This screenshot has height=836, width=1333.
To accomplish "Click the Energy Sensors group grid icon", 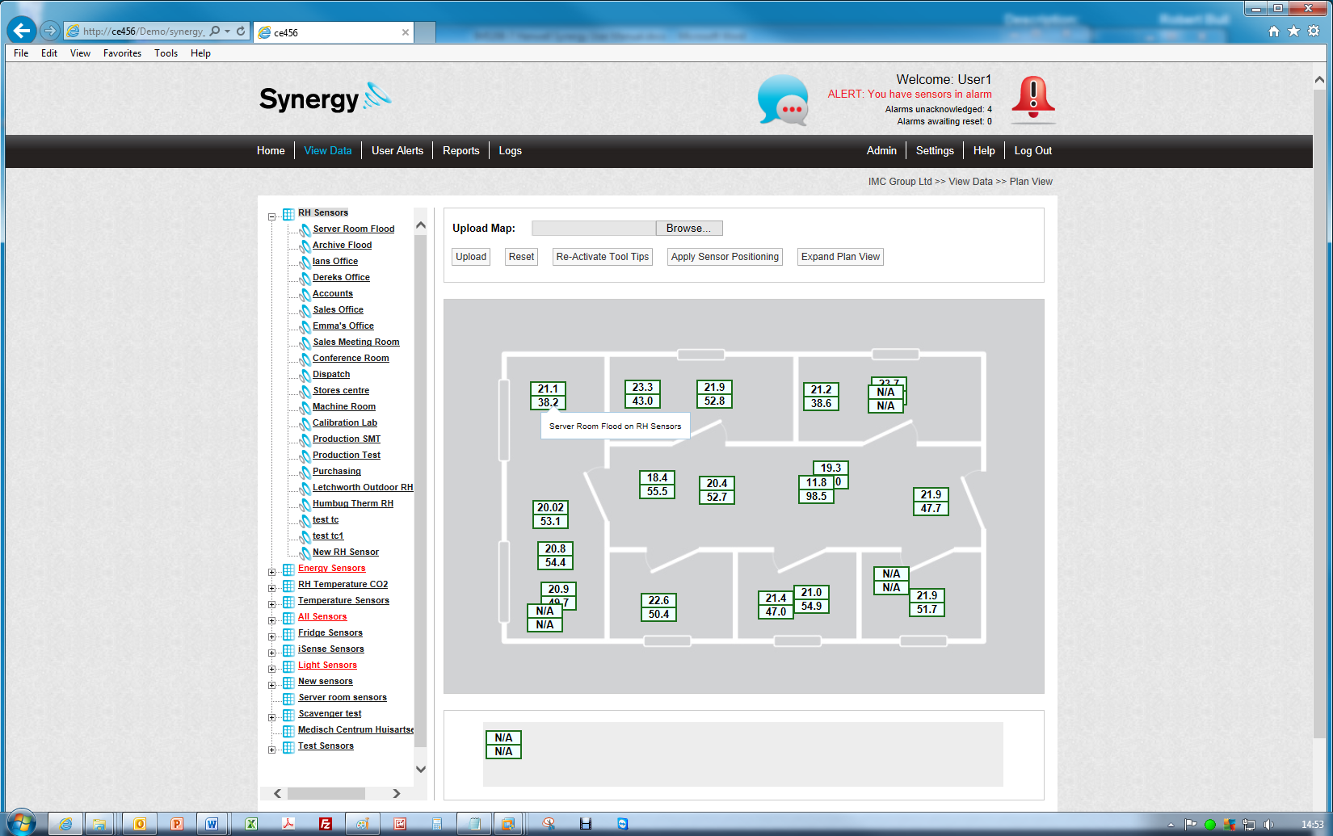I will (x=288, y=569).
